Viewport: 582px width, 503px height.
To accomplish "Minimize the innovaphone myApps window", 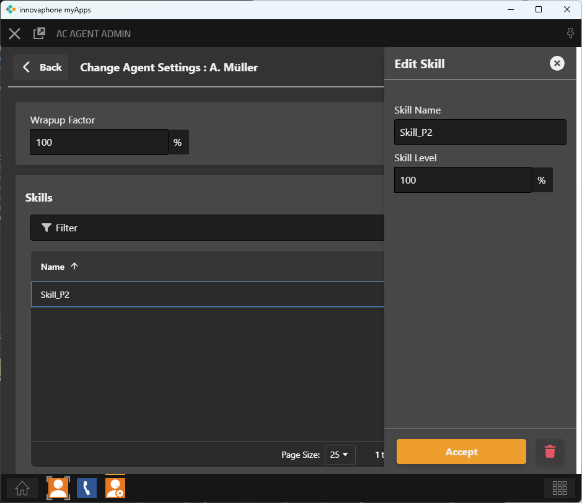I will pyautogui.click(x=510, y=9).
